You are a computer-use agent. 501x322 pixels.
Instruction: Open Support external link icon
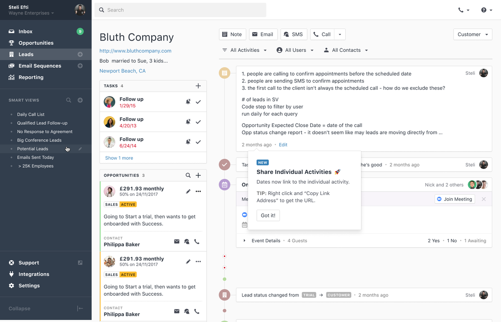point(80,263)
